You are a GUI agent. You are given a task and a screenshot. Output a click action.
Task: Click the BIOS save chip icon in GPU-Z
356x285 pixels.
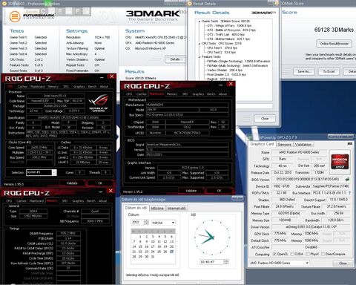coord(347,180)
